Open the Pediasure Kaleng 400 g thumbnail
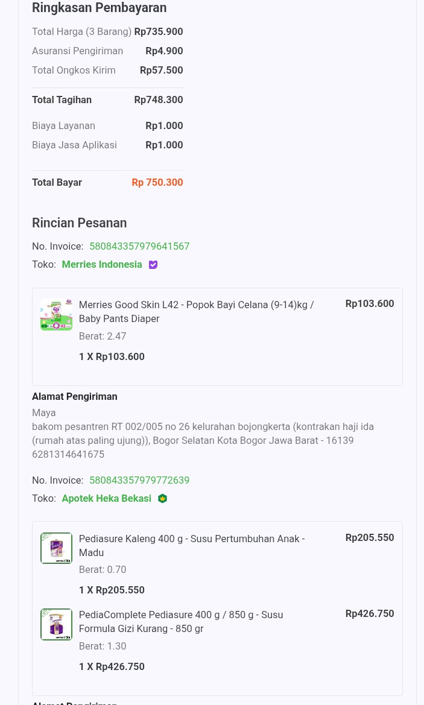Viewport: 424px width, 705px height. [56, 548]
